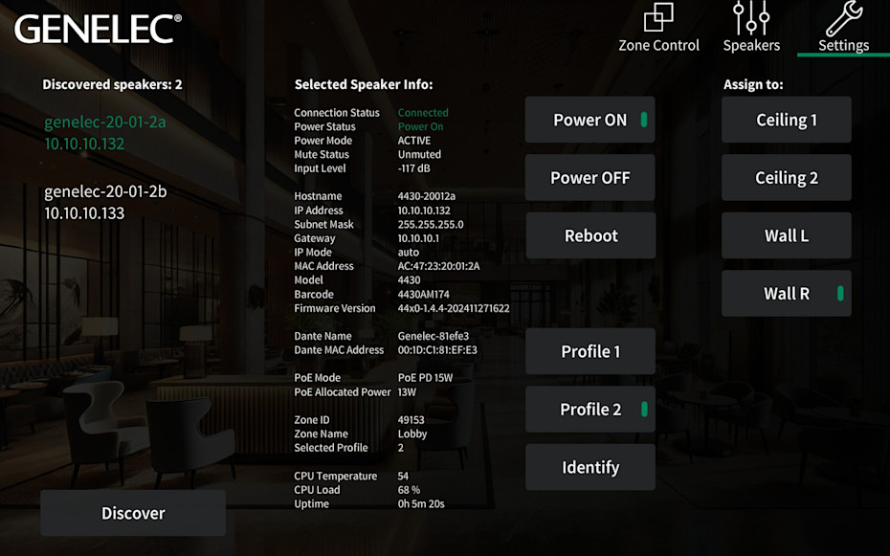Assign the speaker to Wall R
Screen dimensions: 890x556
[786, 294]
